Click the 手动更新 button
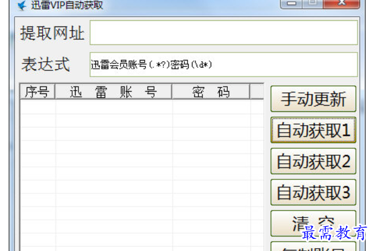The image size is (372, 251). coord(313,99)
